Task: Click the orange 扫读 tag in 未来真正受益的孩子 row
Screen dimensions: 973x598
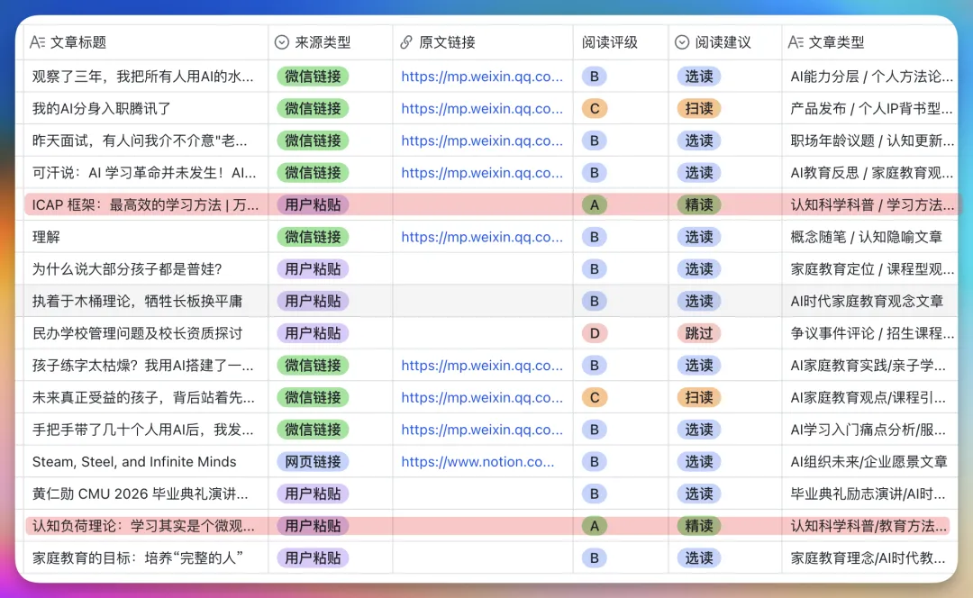Action: [699, 398]
